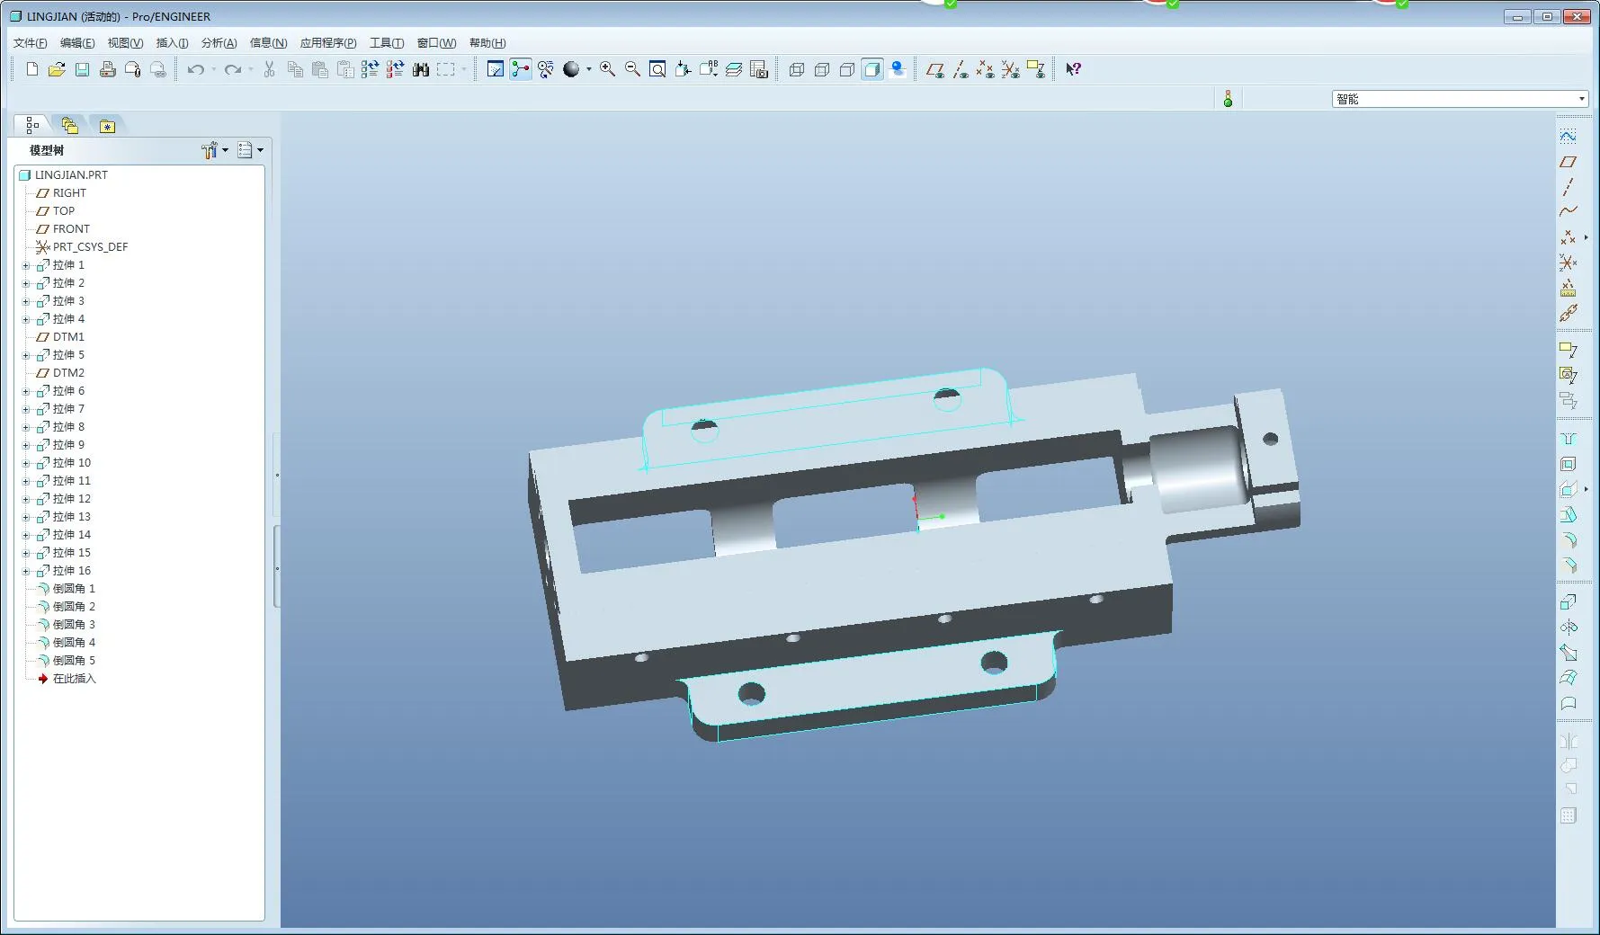1600x935 pixels.
Task: Expand the 拉伸 10 feature node
Action: click(26, 463)
